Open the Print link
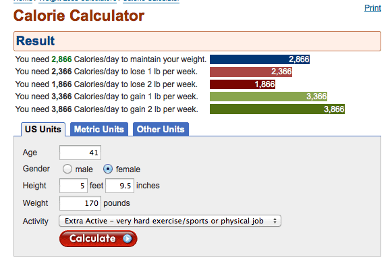392x266 pixels. click(372, 8)
